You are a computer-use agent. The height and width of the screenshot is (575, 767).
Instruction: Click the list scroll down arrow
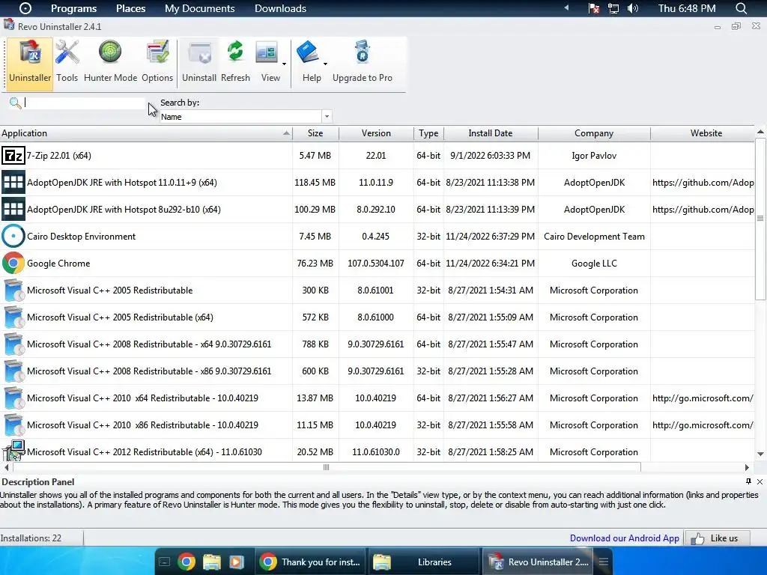[760, 454]
